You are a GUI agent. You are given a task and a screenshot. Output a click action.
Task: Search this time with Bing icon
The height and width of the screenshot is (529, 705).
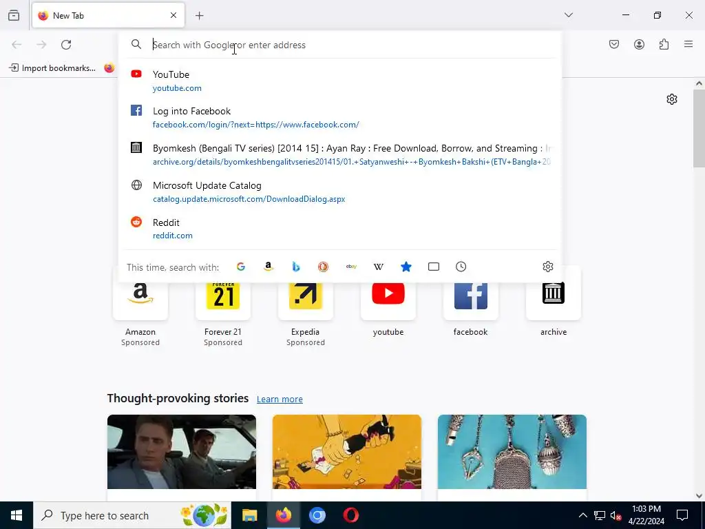click(x=296, y=267)
